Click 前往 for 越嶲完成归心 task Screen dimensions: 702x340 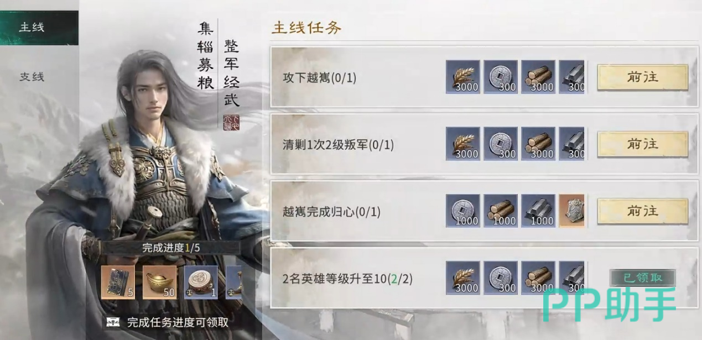[x=642, y=211]
